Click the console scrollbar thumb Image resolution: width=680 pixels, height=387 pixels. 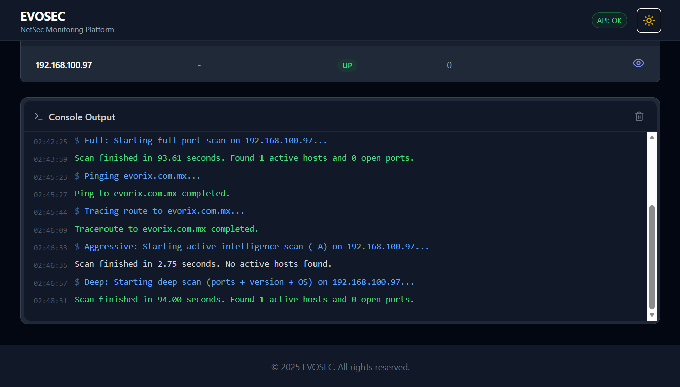coord(652,256)
